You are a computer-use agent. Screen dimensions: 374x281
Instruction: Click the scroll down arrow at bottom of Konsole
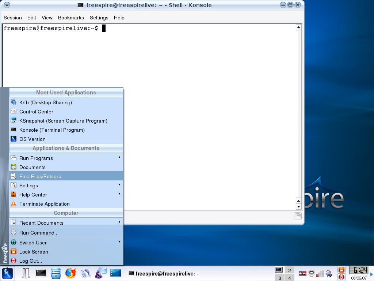[298, 207]
